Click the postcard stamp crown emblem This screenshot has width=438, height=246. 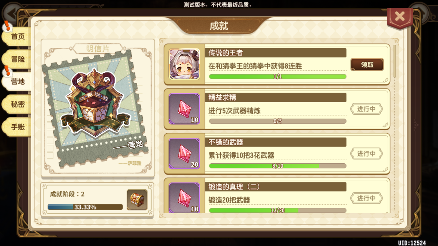(x=95, y=101)
